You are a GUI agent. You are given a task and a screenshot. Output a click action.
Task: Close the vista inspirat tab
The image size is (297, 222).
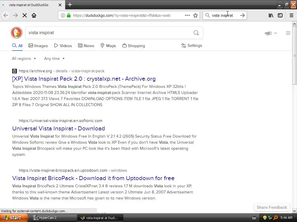[x=60, y=5]
